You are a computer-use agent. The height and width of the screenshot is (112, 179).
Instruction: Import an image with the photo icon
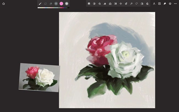point(89,4)
